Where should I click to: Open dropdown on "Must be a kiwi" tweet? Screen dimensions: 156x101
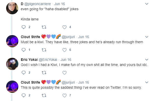click(x=147, y=37)
